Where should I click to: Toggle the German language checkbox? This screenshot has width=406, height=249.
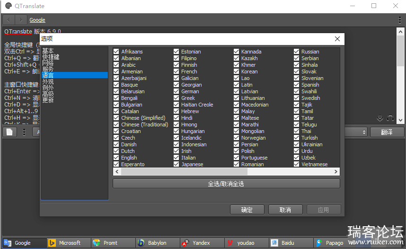(x=177, y=91)
